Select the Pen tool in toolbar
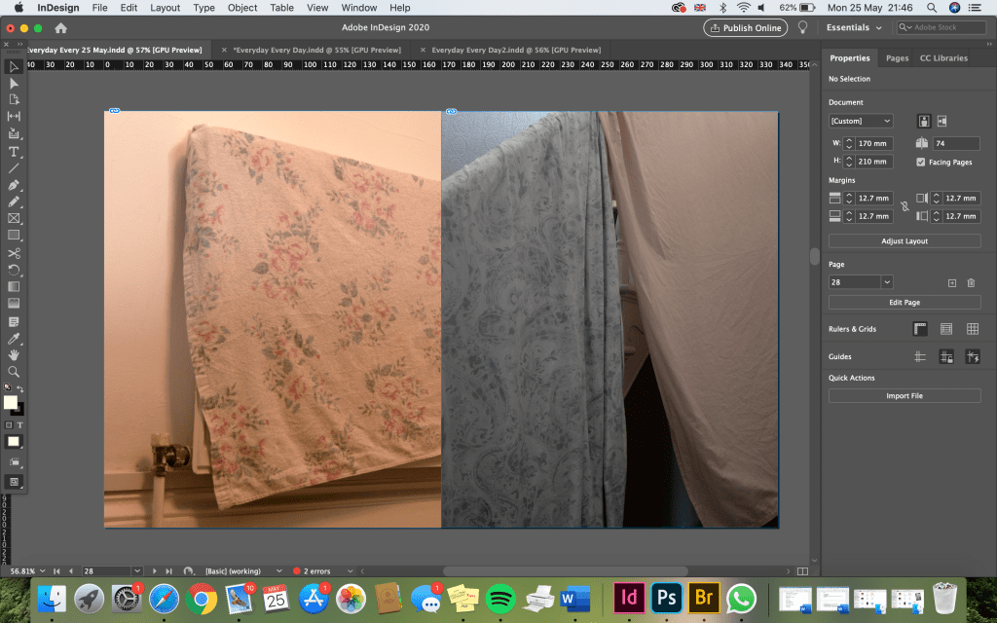The height and width of the screenshot is (623, 997). (x=14, y=185)
